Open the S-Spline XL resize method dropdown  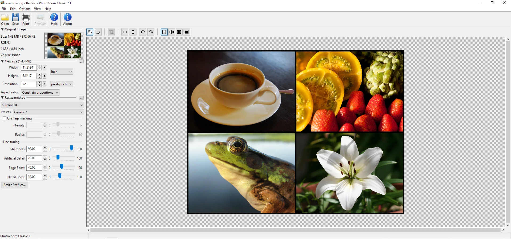pos(42,105)
